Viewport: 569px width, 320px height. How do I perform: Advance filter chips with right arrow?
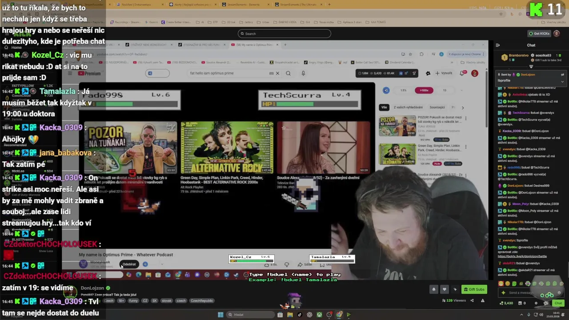pyautogui.click(x=462, y=108)
